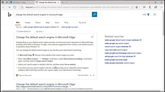Click the Help from Microsoft source link
The width and height of the screenshot is (165, 92).
click(x=25, y=75)
